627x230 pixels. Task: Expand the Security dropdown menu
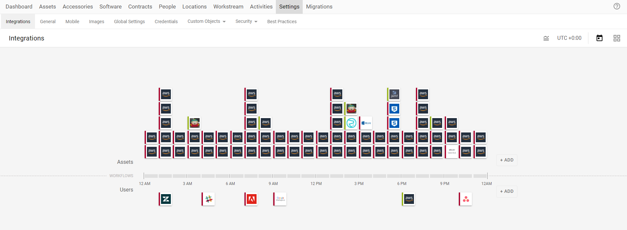click(246, 22)
